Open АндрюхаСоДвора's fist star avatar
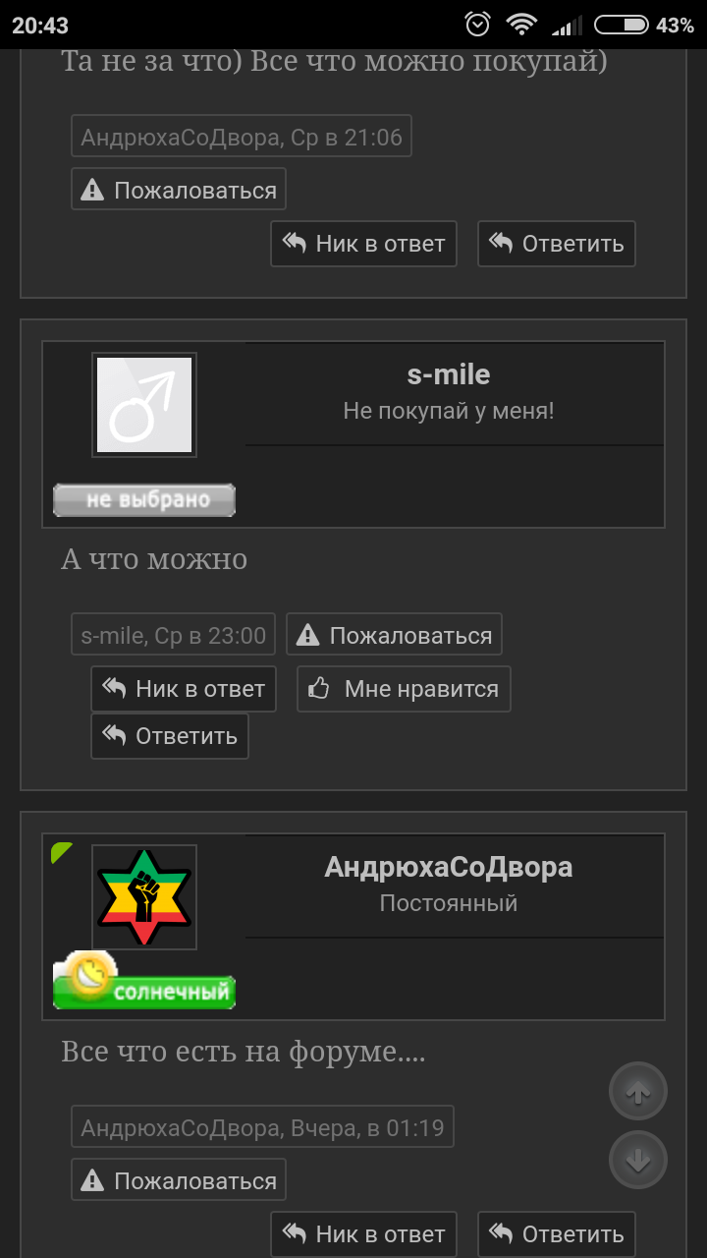The height and width of the screenshot is (1258, 707). [144, 897]
